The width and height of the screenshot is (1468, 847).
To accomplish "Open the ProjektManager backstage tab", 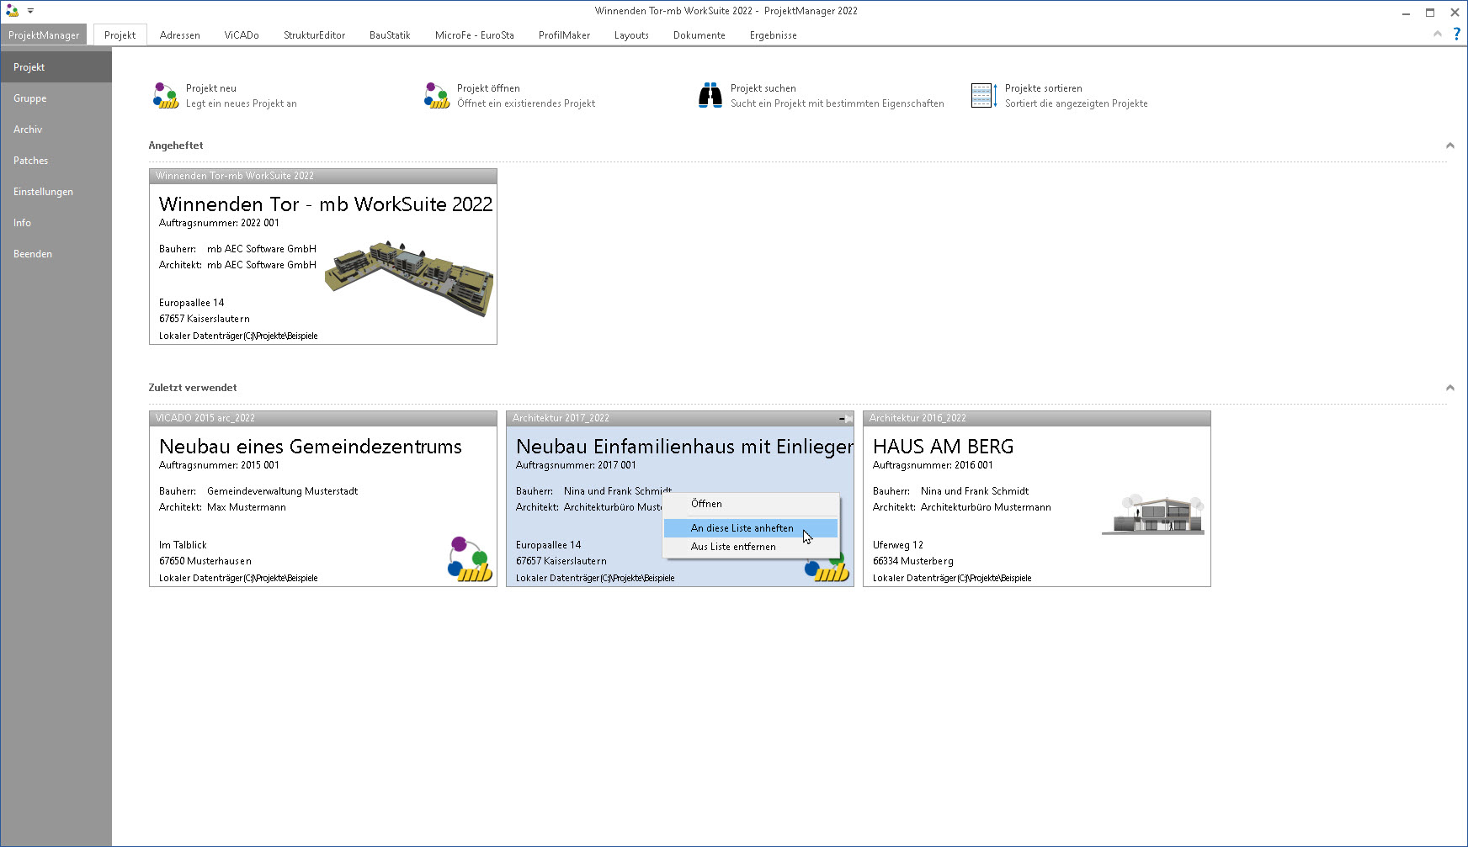I will point(44,35).
